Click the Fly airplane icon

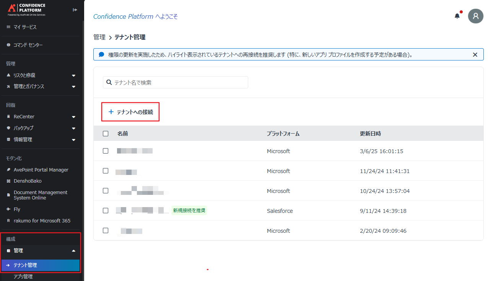click(8, 209)
